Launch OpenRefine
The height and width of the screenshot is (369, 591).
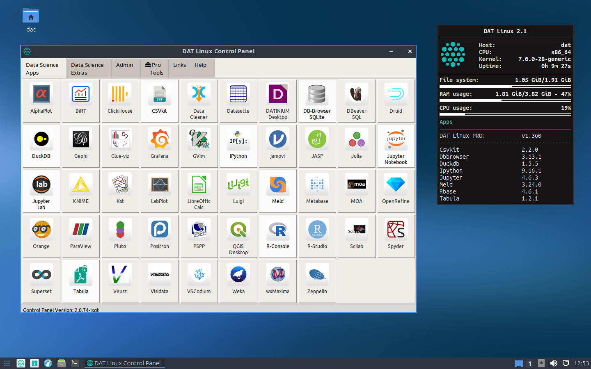tap(396, 191)
